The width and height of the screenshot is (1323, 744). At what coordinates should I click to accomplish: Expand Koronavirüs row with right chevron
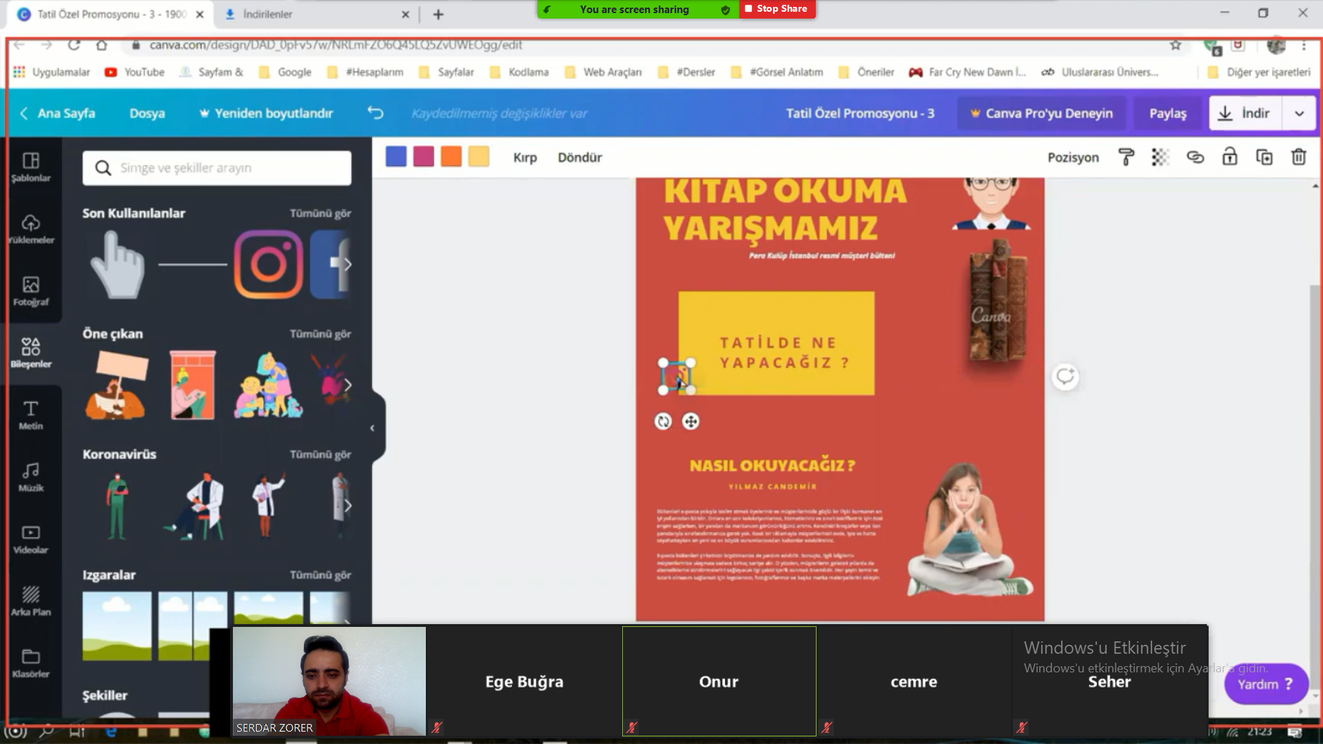click(347, 506)
